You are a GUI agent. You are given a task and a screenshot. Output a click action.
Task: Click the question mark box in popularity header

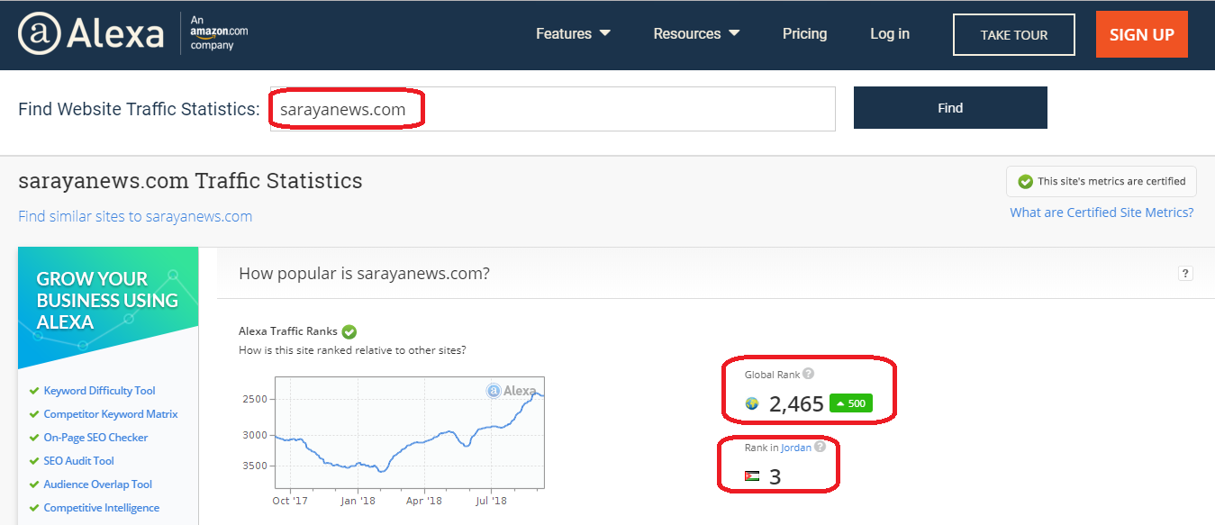[x=1185, y=274]
